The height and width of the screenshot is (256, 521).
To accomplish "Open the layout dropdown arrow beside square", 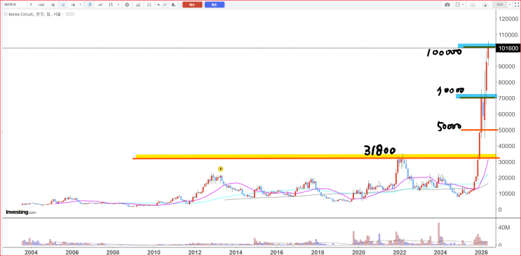I will pyautogui.click(x=463, y=5).
